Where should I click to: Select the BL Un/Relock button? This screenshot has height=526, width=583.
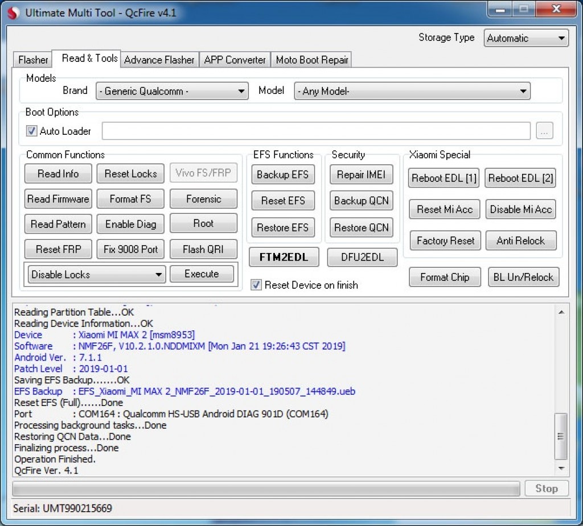[523, 278]
